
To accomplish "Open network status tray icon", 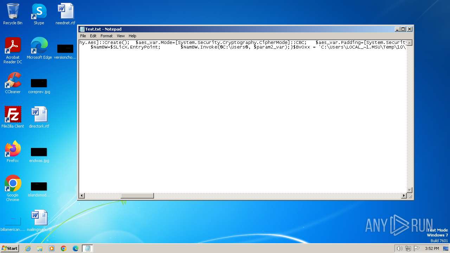I will (x=408, y=248).
